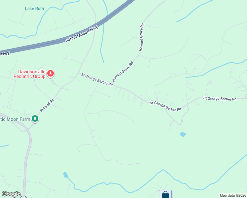This screenshot has width=247, height=198.
Task: Click the Map data ©2026 attribution
Action: (x=233, y=195)
